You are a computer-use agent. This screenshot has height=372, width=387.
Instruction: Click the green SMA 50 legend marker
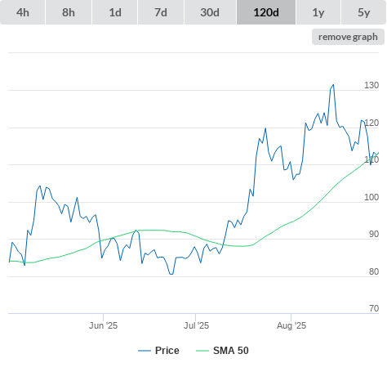[x=202, y=351]
